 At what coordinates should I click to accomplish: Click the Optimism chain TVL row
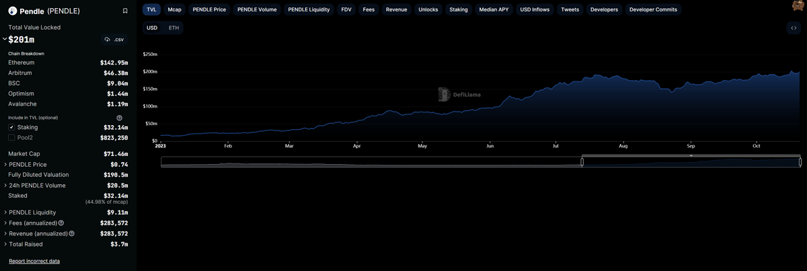tap(68, 93)
